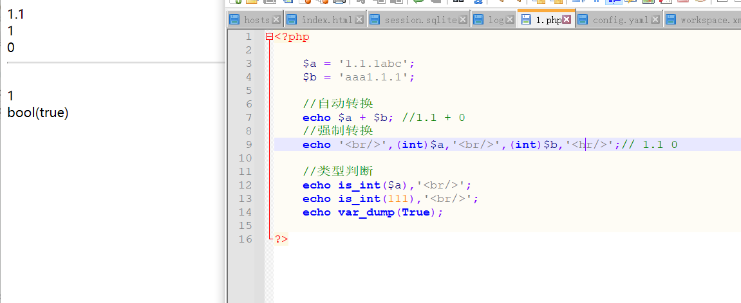
Task: Click line number 16 in the margin
Action: click(x=245, y=239)
